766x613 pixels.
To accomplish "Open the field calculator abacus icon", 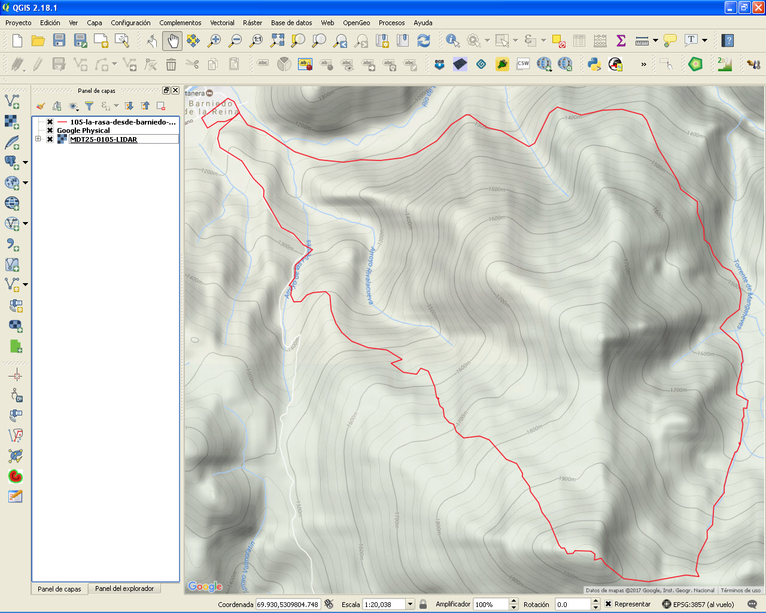I will click(600, 41).
